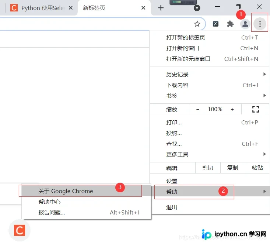Open Chrome's three-dot menu button

[x=260, y=24]
